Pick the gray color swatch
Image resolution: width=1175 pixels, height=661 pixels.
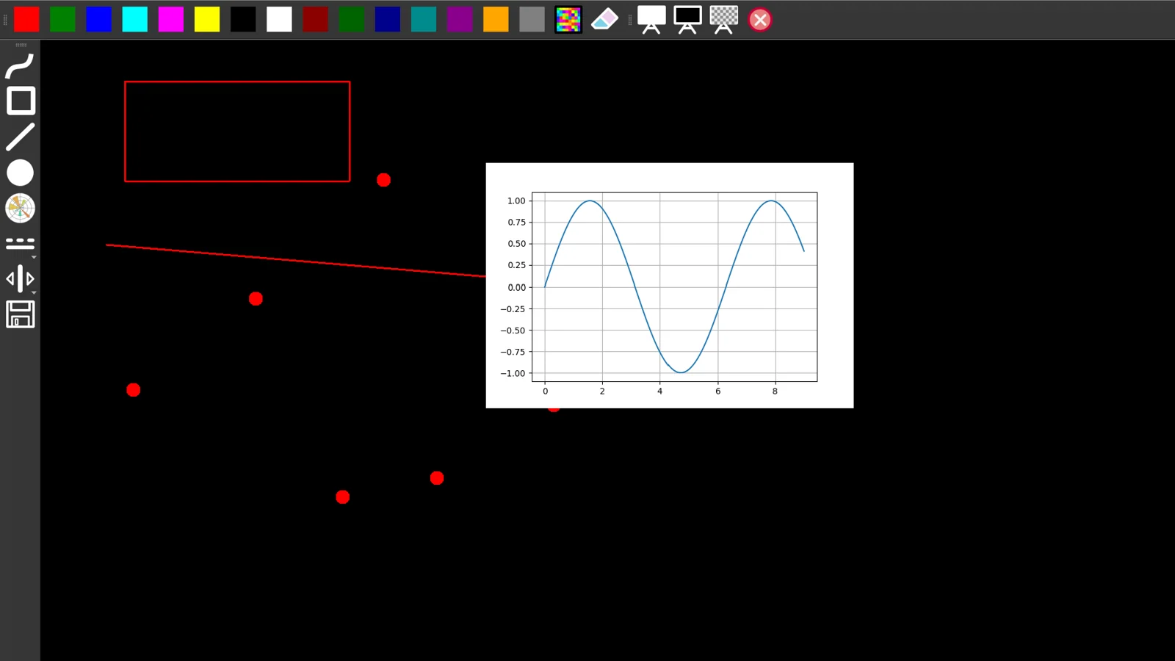(532, 19)
